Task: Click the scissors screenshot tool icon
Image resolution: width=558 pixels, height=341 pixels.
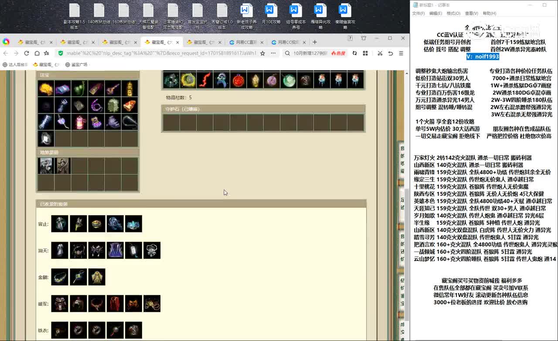Action: [380, 53]
